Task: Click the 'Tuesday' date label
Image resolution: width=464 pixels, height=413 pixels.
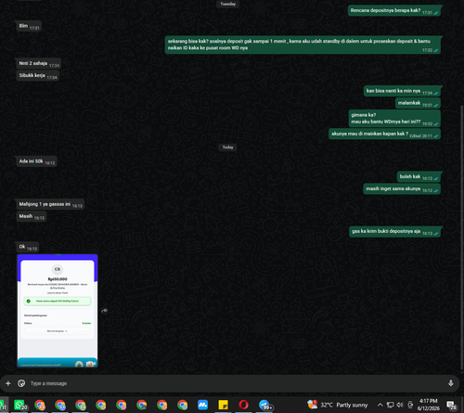Action: coord(227,4)
